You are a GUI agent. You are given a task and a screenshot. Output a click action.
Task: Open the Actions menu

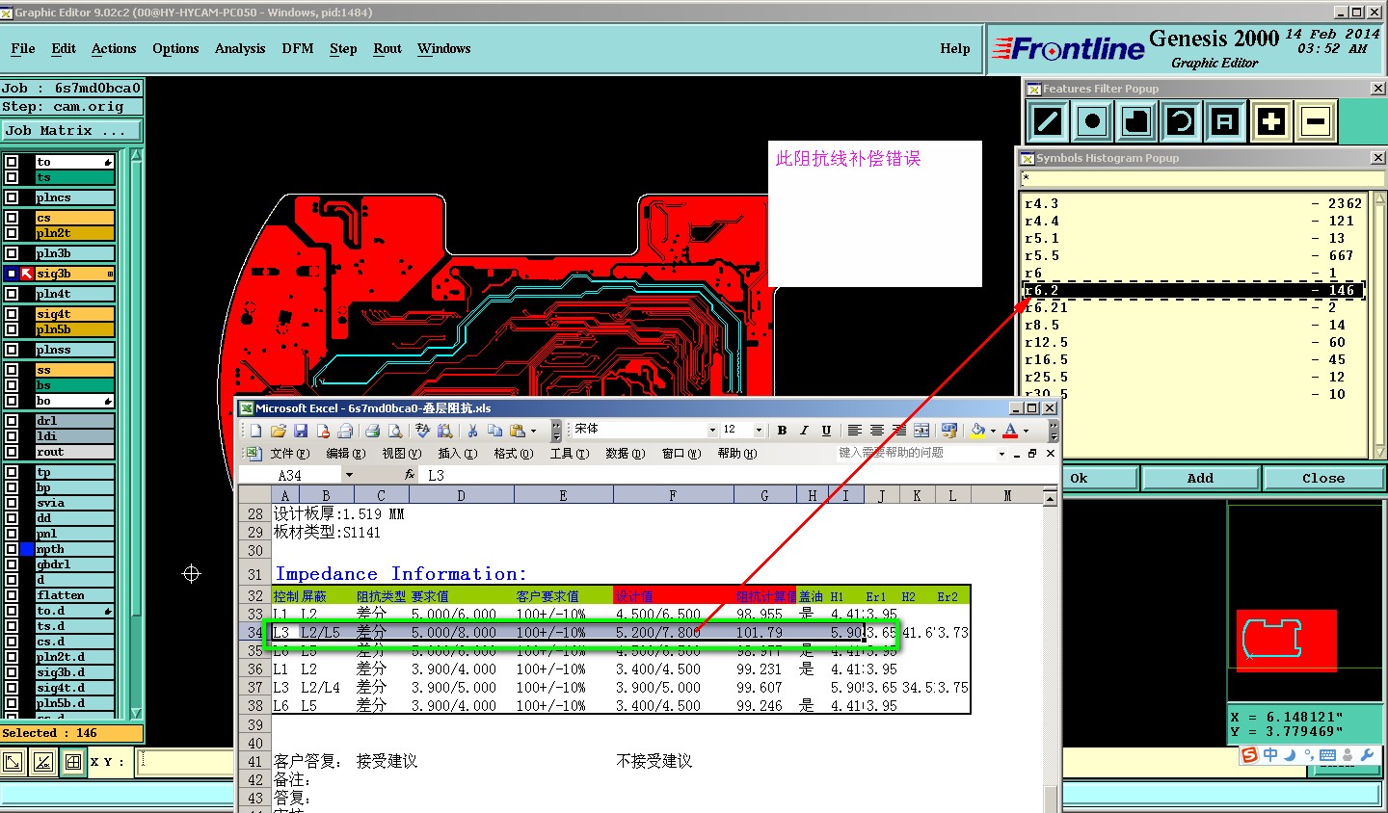[114, 48]
